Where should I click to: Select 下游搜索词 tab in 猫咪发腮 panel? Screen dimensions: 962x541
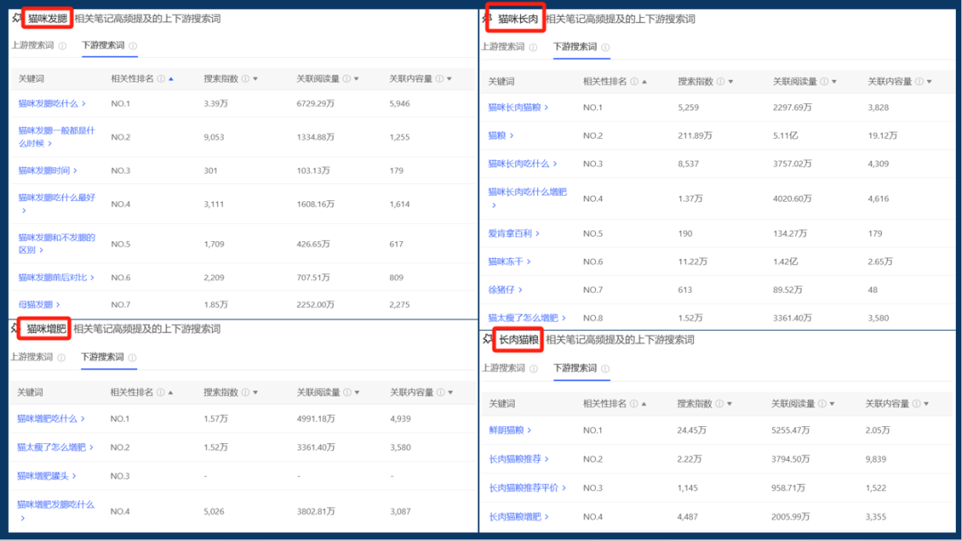pyautogui.click(x=103, y=45)
